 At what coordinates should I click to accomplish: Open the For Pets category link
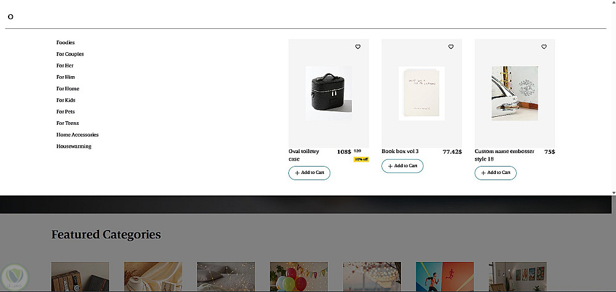click(x=65, y=112)
